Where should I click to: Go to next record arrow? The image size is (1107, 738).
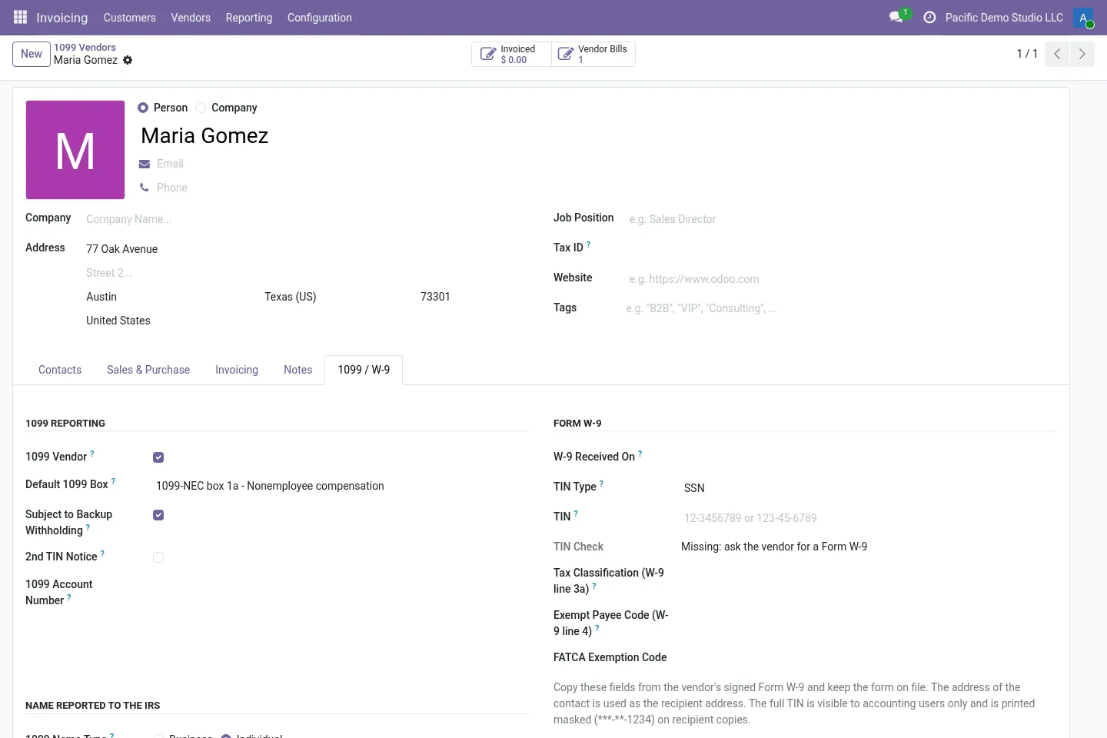tap(1082, 54)
